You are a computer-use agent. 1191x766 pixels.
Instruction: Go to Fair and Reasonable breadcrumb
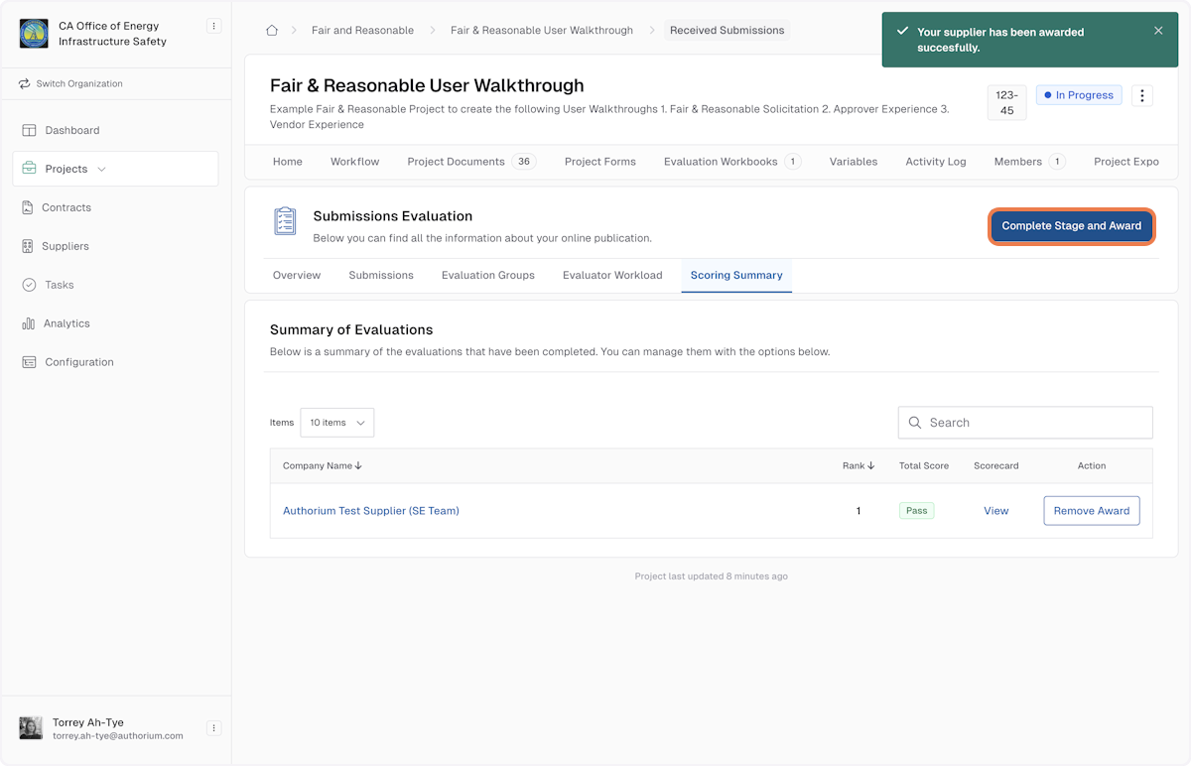[362, 31]
